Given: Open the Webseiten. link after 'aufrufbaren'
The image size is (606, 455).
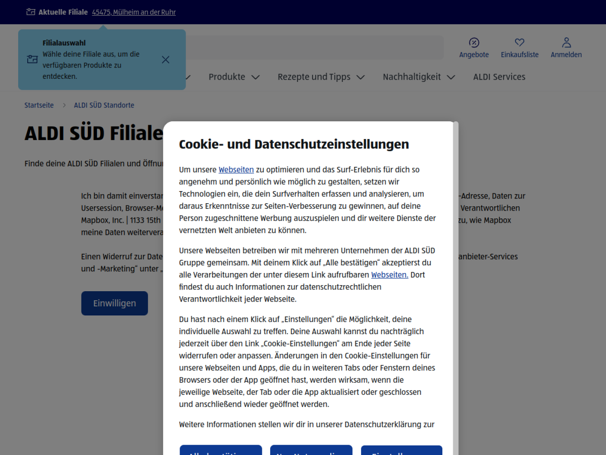Looking at the screenshot, I should (x=390, y=275).
